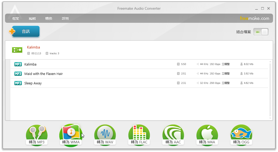Open the 檔案 menu

point(16,18)
